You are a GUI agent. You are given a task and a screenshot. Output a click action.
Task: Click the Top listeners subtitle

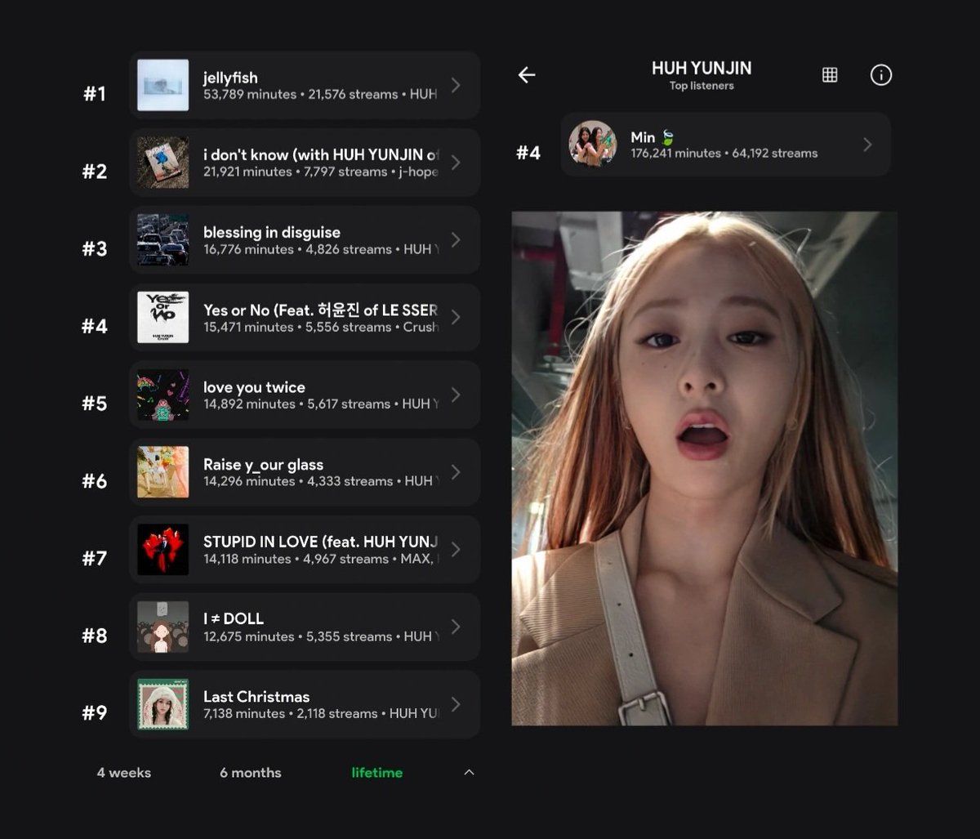click(x=702, y=86)
